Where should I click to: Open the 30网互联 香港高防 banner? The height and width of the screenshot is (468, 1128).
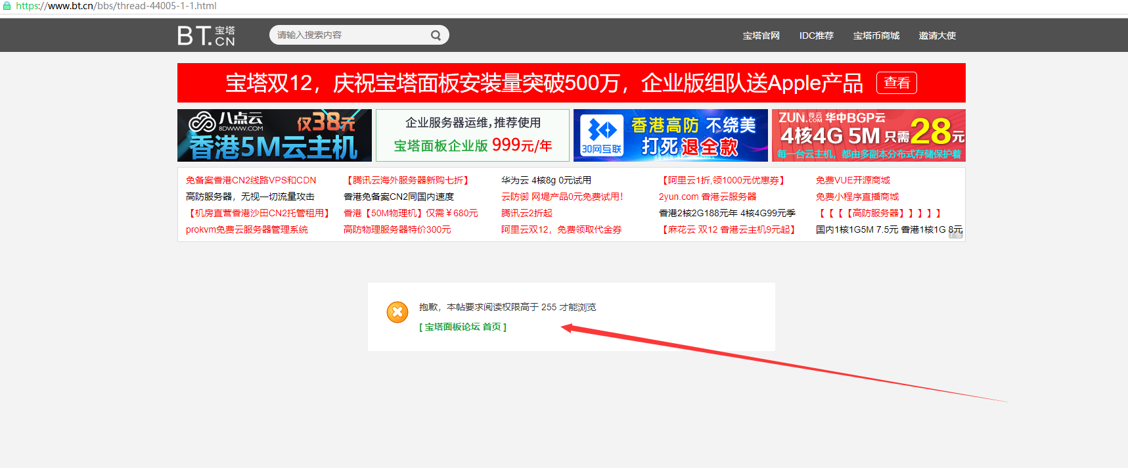pyautogui.click(x=671, y=135)
